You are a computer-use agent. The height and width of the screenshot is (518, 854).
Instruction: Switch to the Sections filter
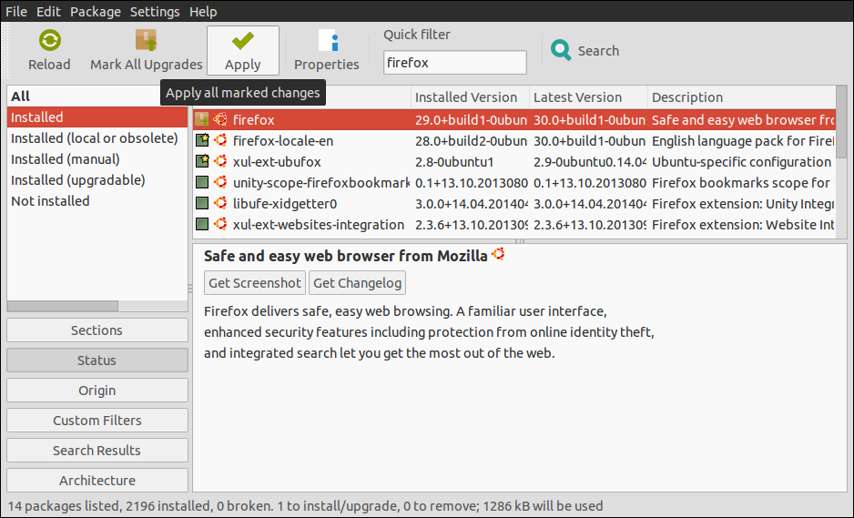pos(97,330)
